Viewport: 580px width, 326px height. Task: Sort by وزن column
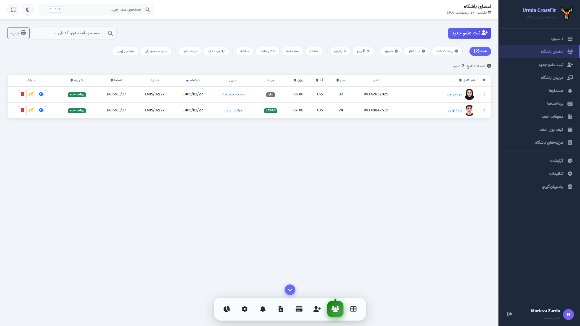pyautogui.click(x=298, y=80)
